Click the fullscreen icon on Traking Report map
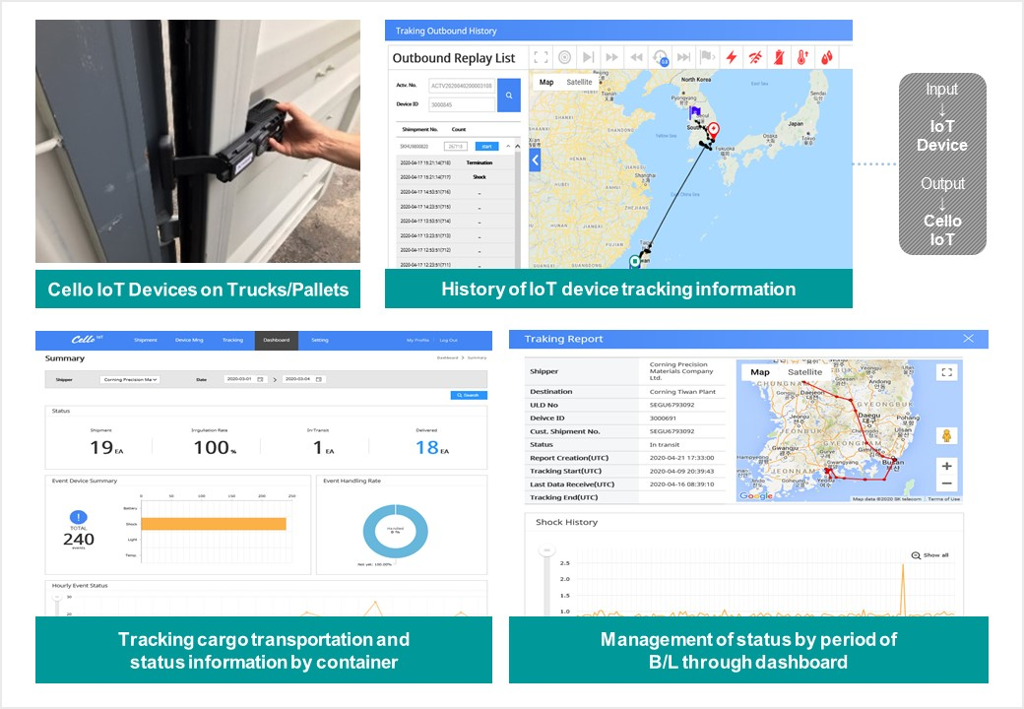Image resolution: width=1024 pixels, height=709 pixels. [x=946, y=372]
